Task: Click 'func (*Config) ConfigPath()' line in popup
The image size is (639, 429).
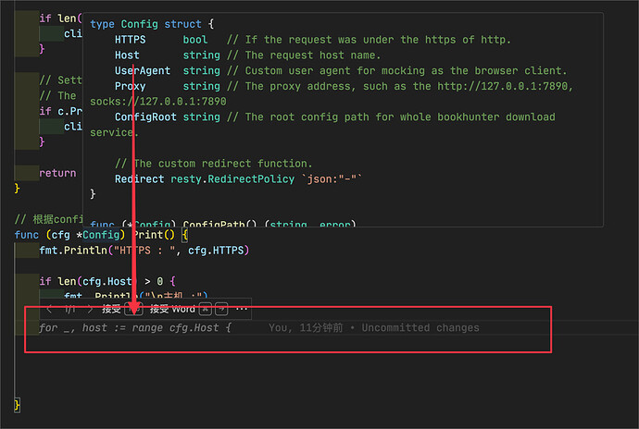Action: [x=223, y=224]
